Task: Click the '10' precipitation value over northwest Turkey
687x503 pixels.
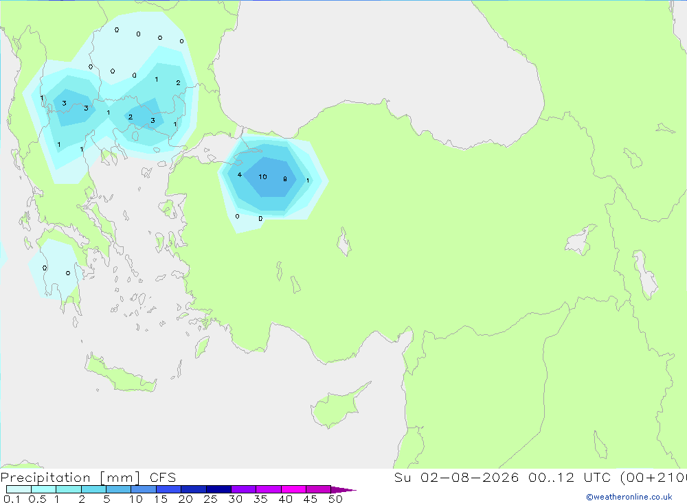Action: (x=263, y=177)
